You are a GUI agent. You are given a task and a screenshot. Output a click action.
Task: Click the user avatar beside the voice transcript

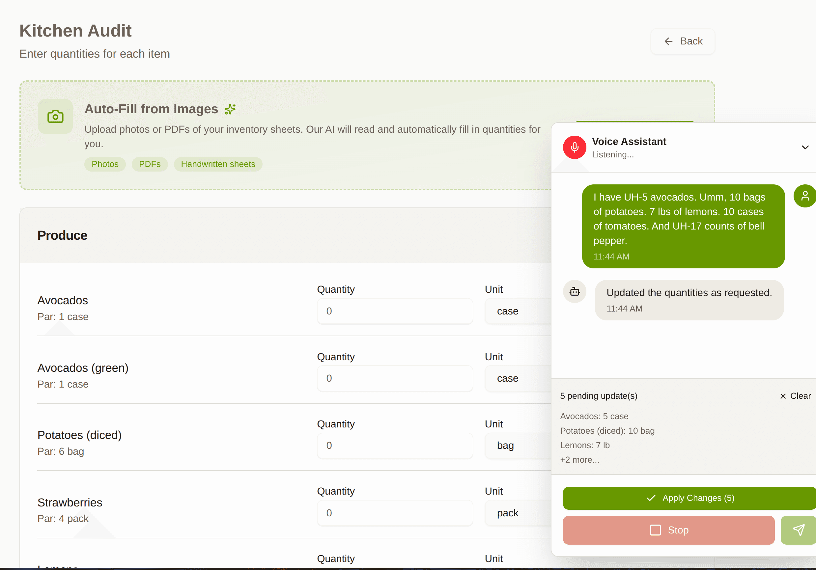[805, 196]
